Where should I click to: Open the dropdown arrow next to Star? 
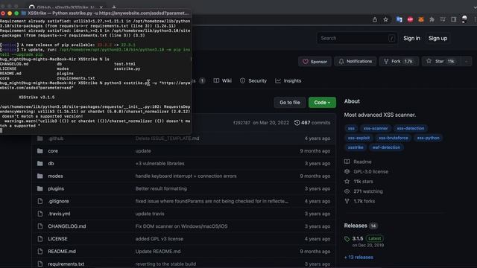pos(467,61)
